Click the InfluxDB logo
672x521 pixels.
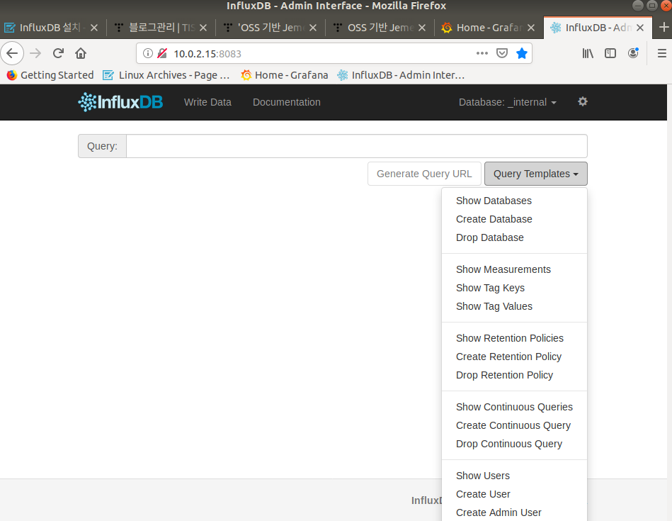[120, 102]
